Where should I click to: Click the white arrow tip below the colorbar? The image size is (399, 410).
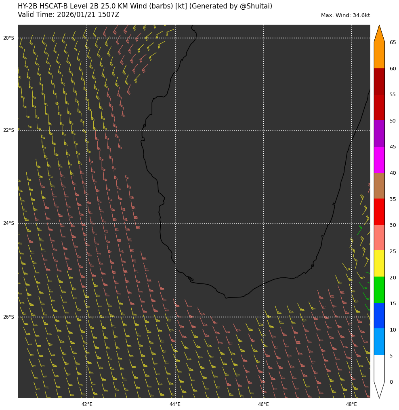(379, 389)
